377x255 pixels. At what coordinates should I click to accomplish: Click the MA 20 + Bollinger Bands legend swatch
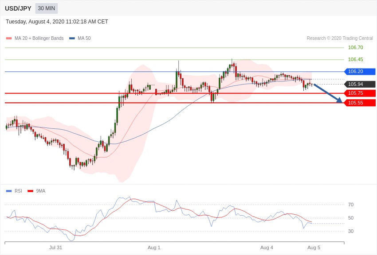pos(9,38)
